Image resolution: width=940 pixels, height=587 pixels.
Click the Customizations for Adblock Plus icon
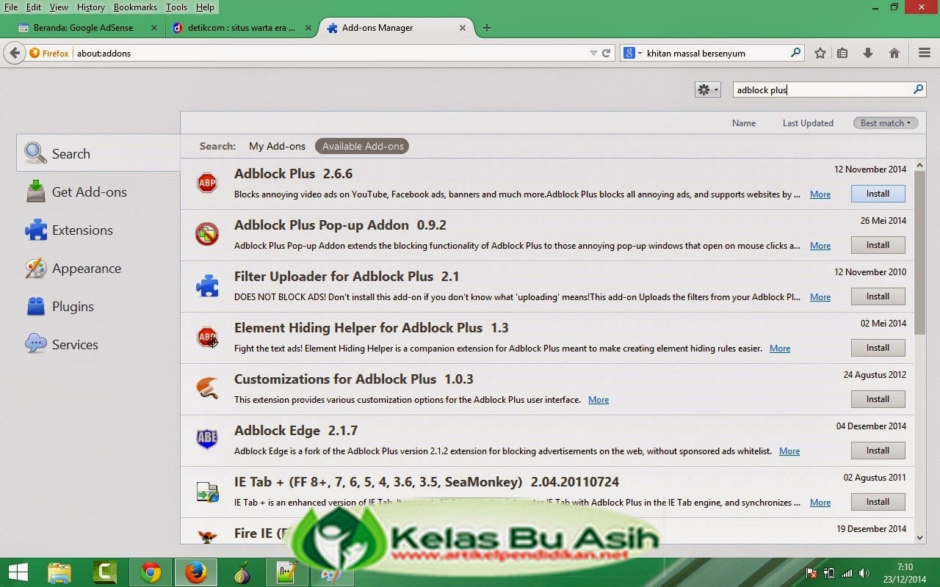click(x=207, y=388)
